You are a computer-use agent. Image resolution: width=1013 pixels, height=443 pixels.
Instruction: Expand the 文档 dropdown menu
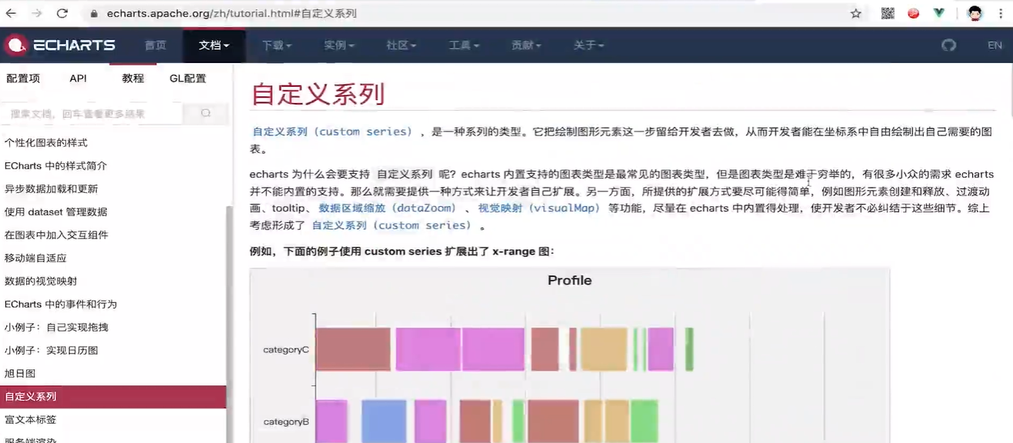214,45
